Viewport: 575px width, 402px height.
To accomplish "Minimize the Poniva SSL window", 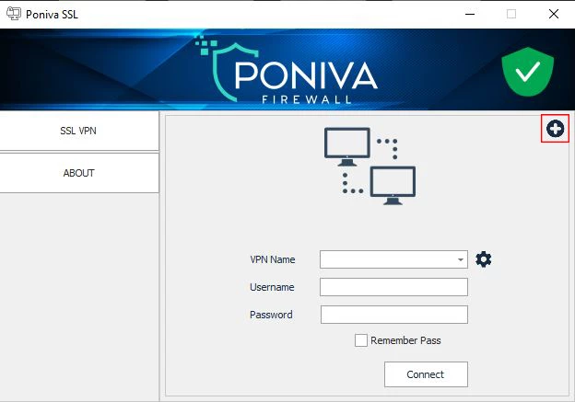I will click(470, 14).
